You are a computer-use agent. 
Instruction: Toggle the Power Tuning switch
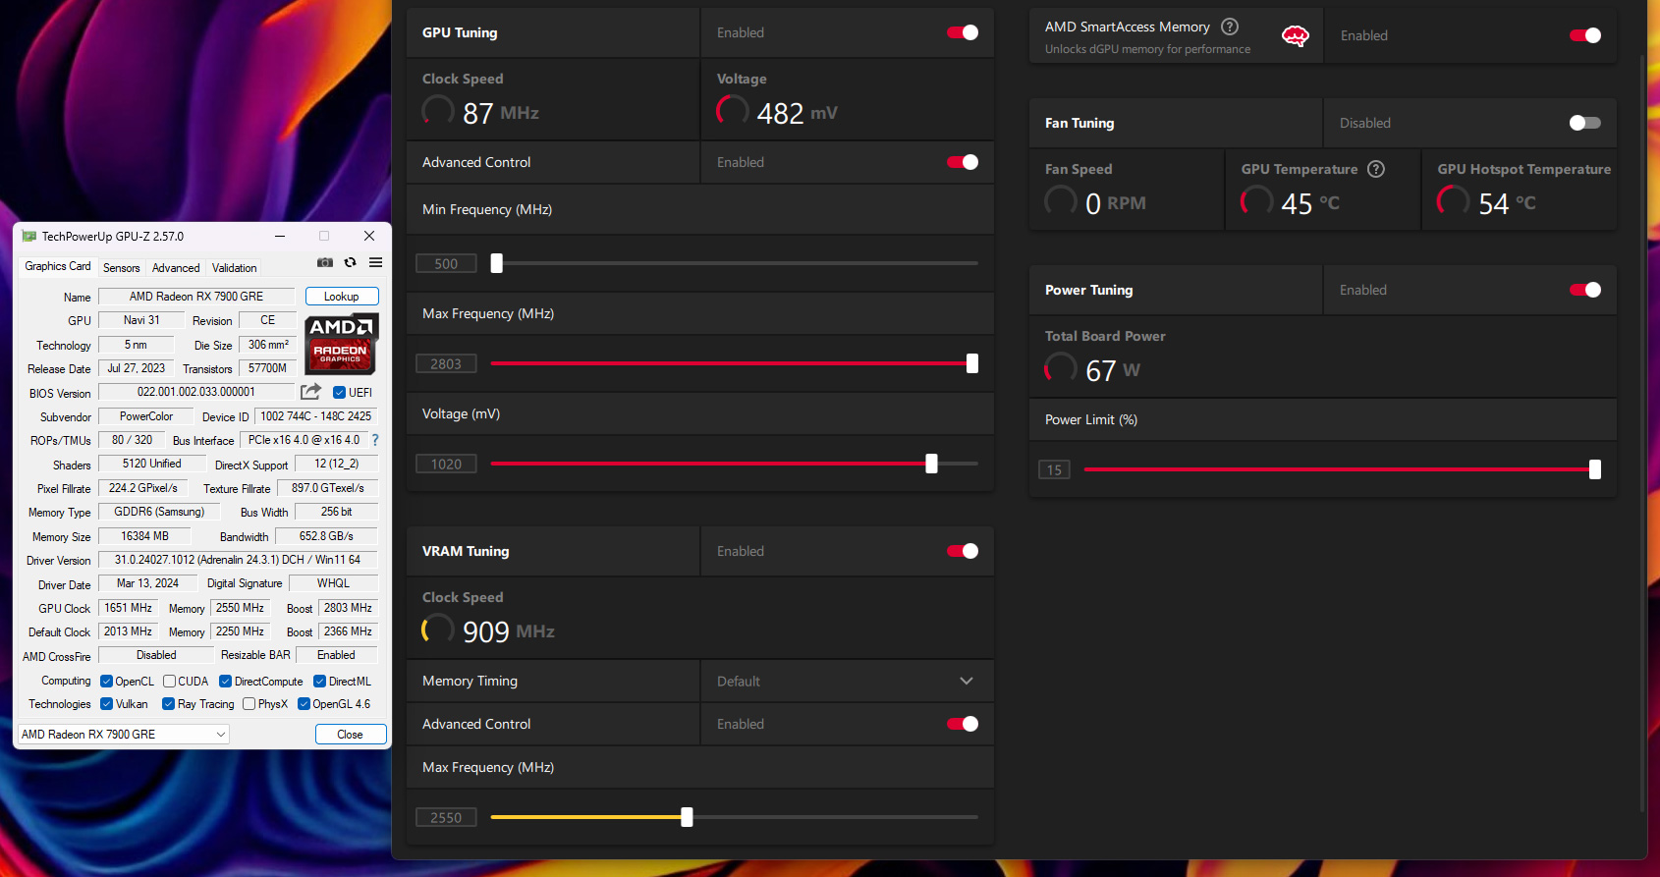tap(1585, 290)
